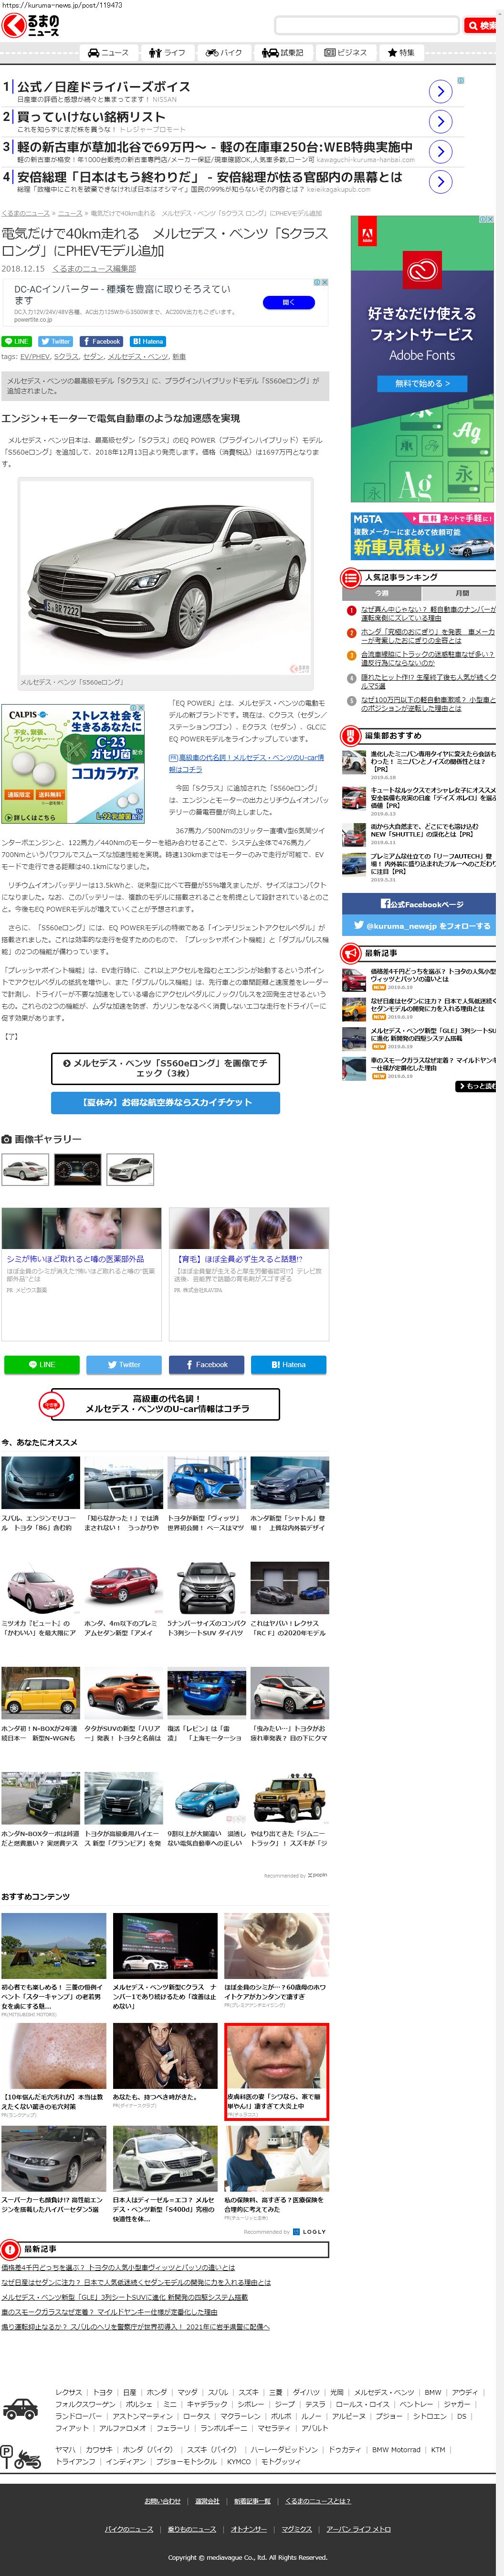Open ranking article 合流車線にトラック

point(427,658)
